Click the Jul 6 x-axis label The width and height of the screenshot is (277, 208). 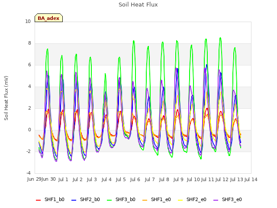point(135,179)
